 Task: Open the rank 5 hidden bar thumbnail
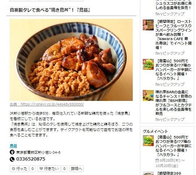click(148, 95)
